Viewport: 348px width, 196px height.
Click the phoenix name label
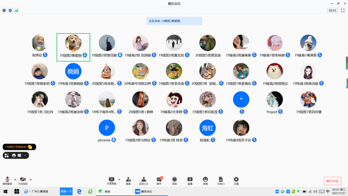(x=104, y=140)
